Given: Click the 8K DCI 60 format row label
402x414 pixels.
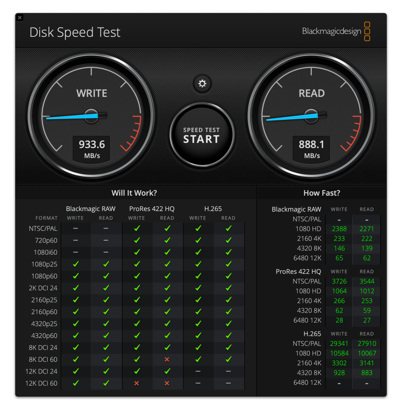Looking at the screenshot, I should coord(43,359).
